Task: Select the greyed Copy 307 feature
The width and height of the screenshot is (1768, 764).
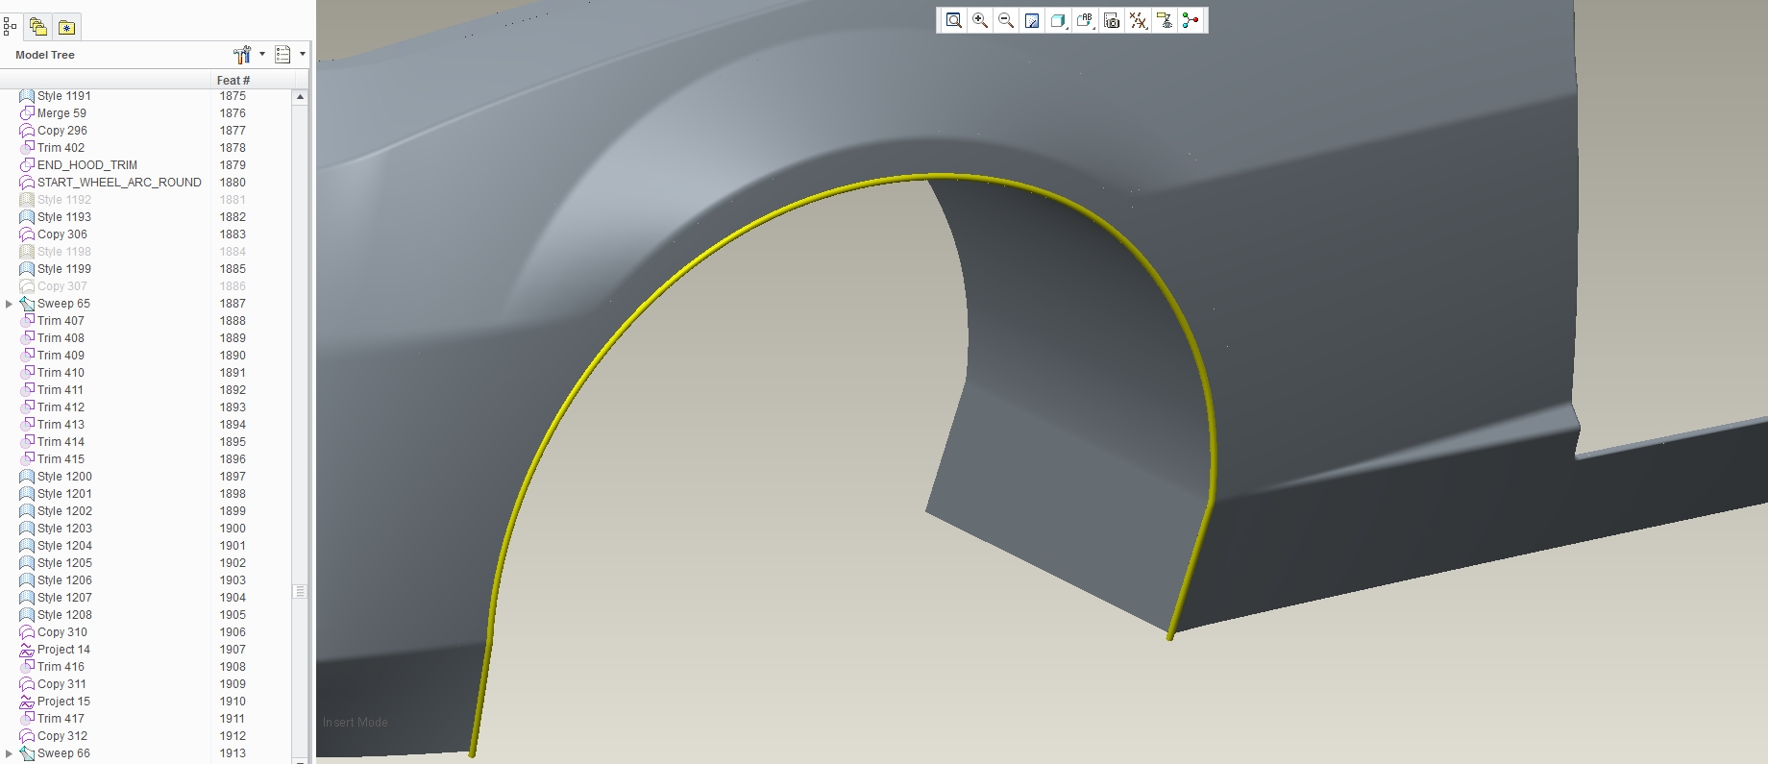Action: coord(62,286)
